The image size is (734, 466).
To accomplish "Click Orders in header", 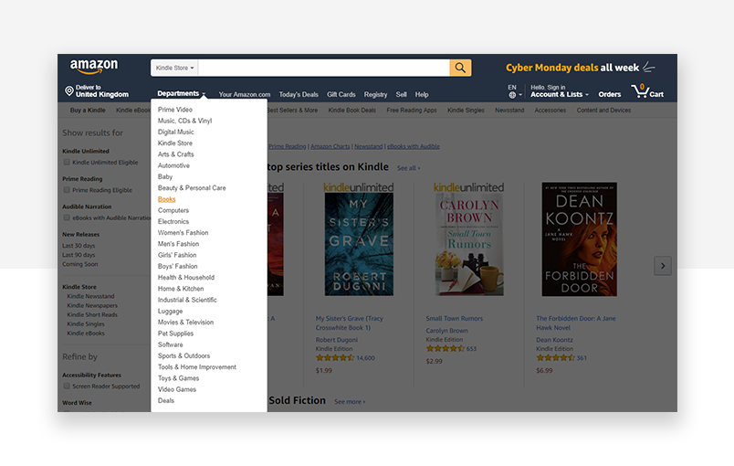I will pos(610,94).
